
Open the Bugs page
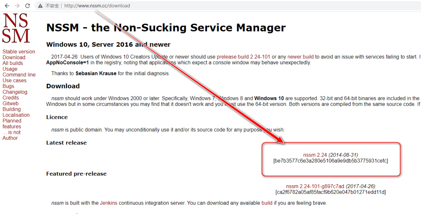pyautogui.click(x=8, y=86)
